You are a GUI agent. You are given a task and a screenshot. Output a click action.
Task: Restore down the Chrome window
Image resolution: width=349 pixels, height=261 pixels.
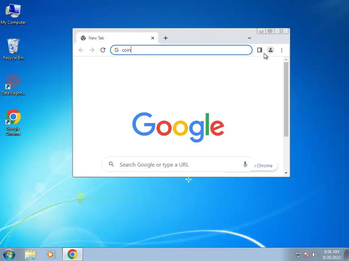pyautogui.click(x=270, y=31)
